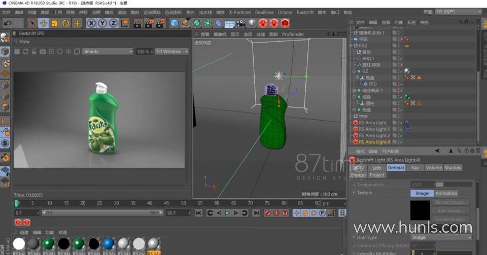Go to start of animation

pos(198,213)
